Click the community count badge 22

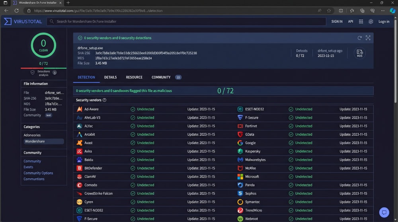(178, 78)
